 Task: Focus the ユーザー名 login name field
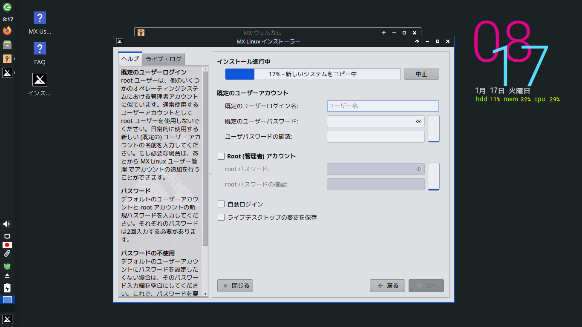pos(383,106)
